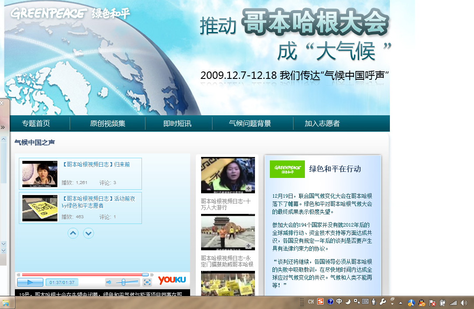Viewport: 474px width, 309px height.
Task: Click the 01:37/01:37 time display
Action: [x=62, y=282]
